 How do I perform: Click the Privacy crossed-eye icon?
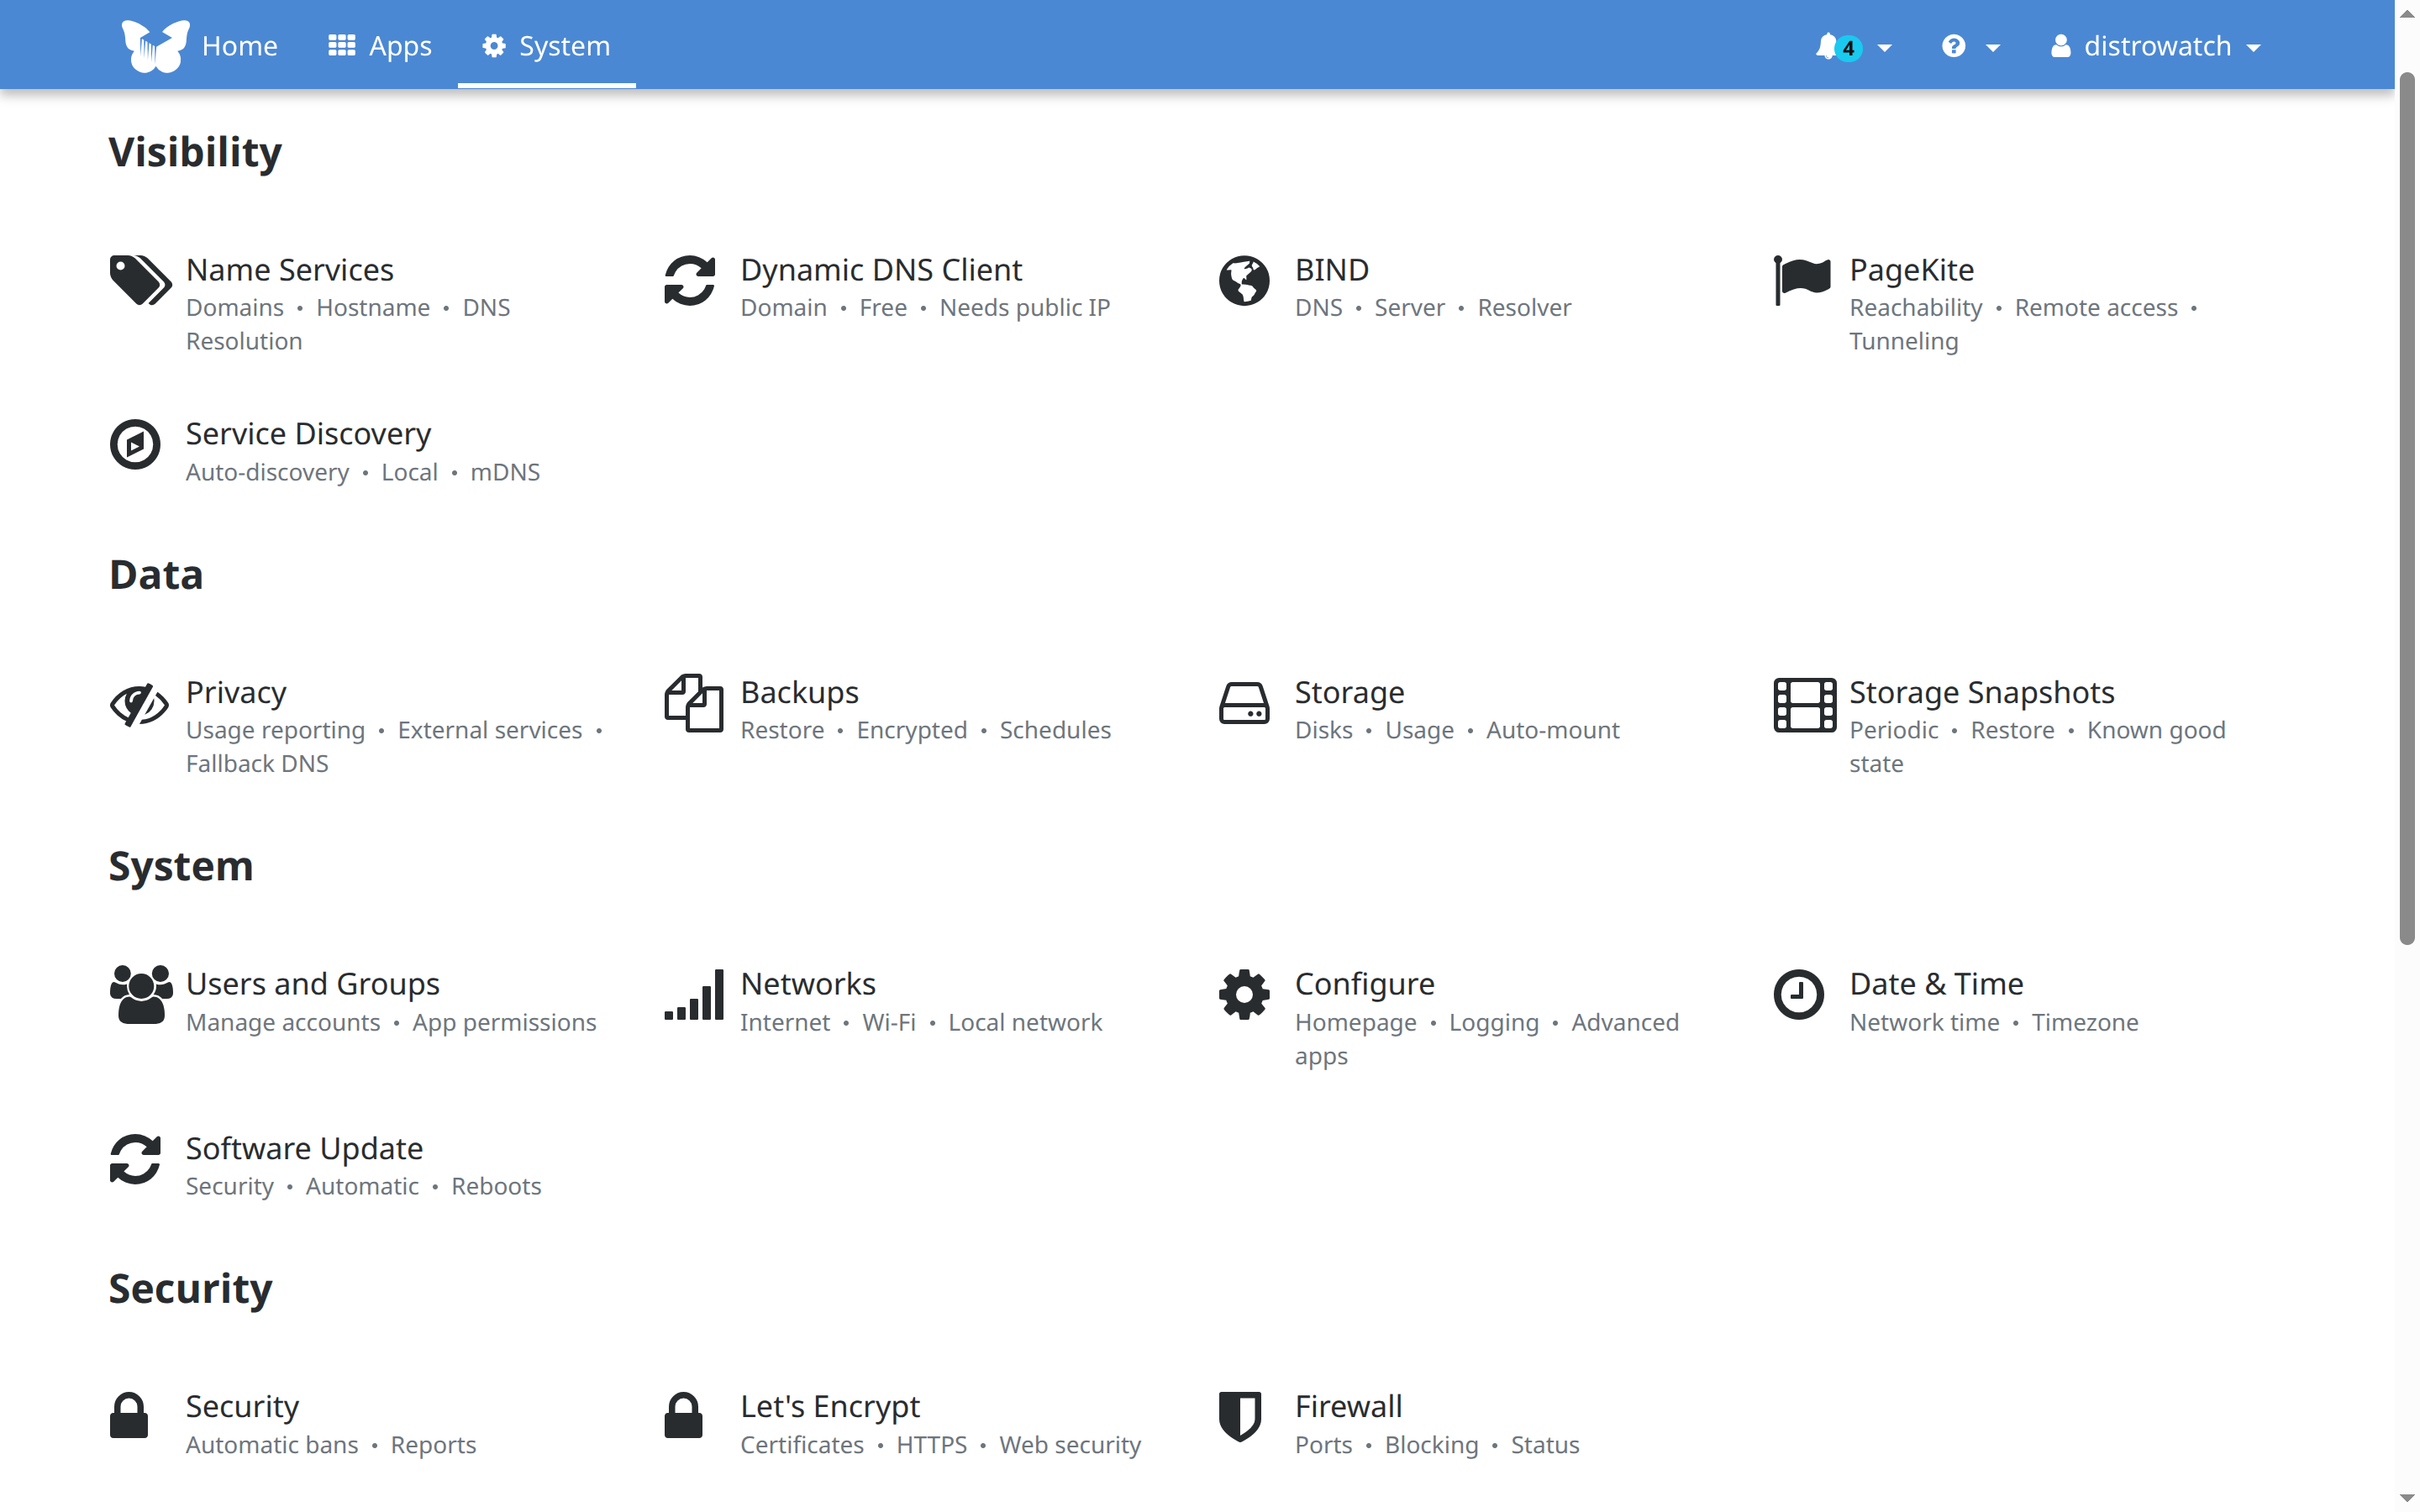[x=139, y=704]
